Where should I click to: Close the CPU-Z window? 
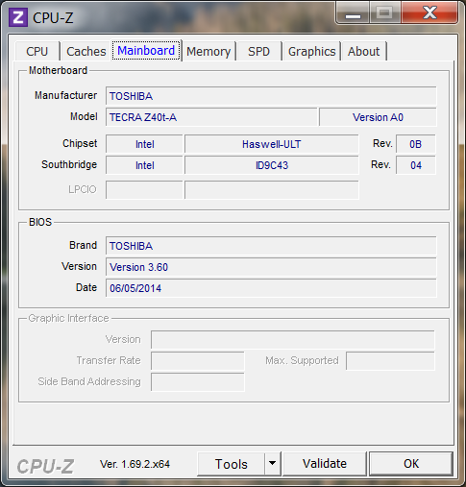[x=429, y=13]
